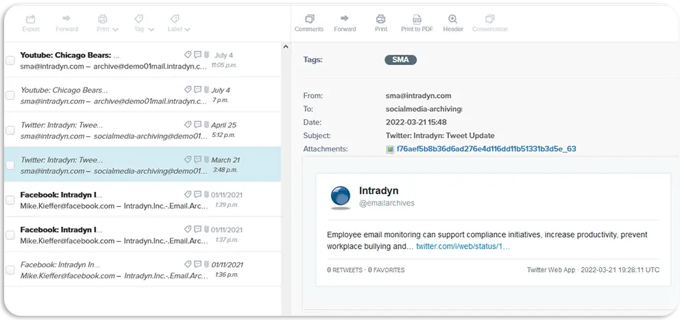
Task: Click tag icon on April 25 email
Action: (x=188, y=124)
